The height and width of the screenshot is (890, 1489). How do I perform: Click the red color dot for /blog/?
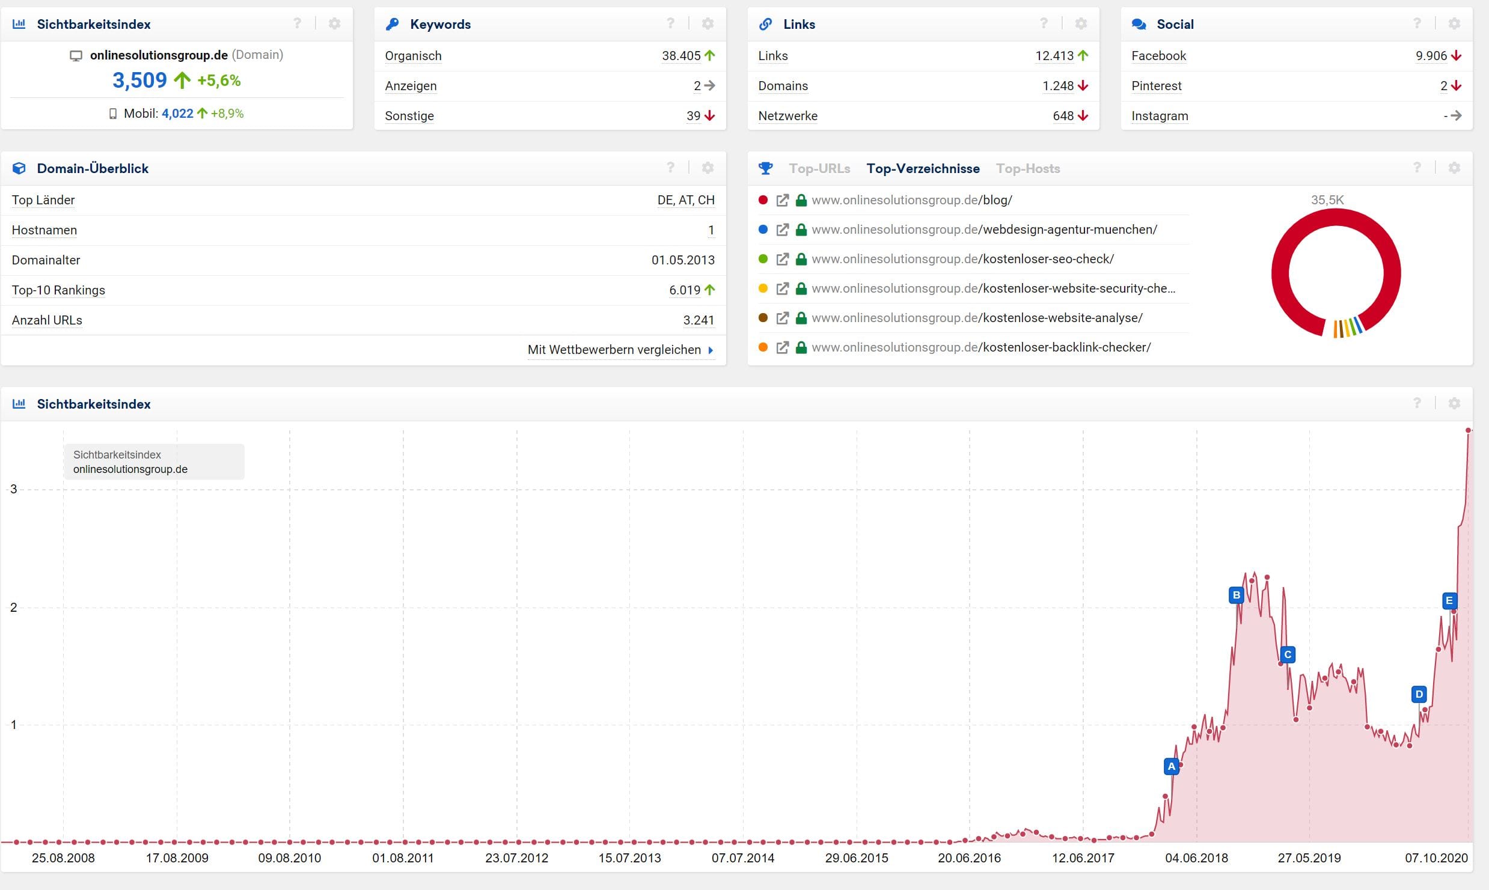point(763,200)
